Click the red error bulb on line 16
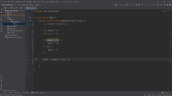The height and width of the screenshot is (96, 172). click(x=36, y=59)
